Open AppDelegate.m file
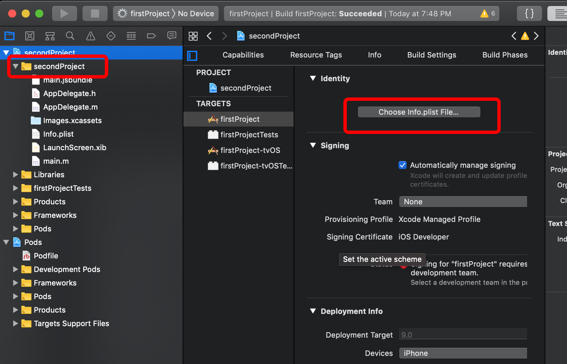This screenshot has width=567, height=364. (x=70, y=107)
